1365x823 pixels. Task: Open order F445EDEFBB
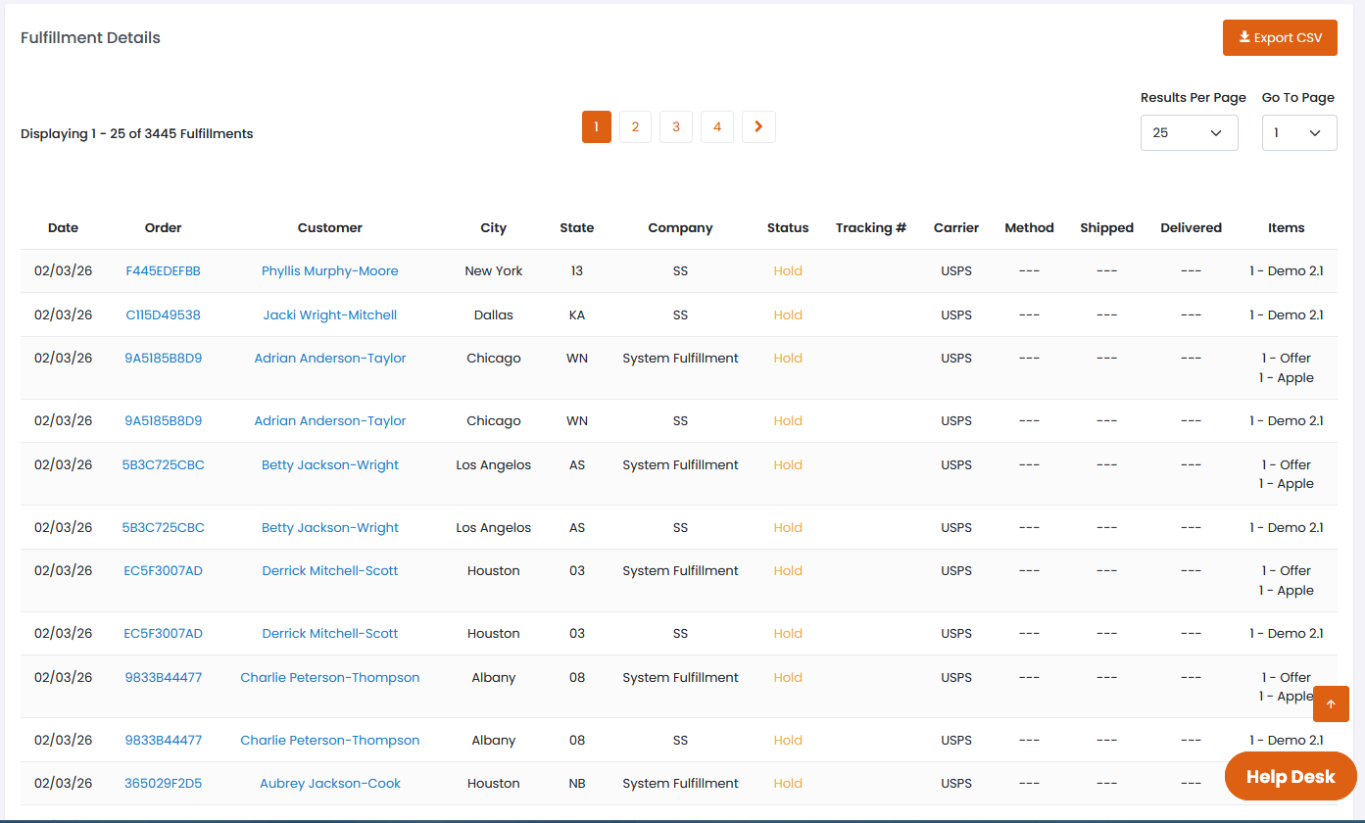coord(163,271)
